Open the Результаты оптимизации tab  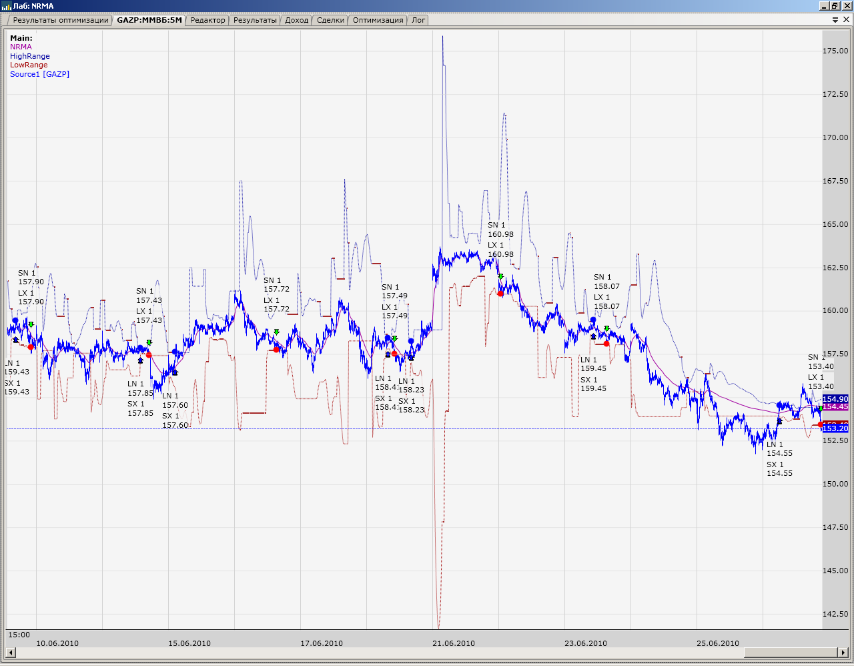coord(60,20)
